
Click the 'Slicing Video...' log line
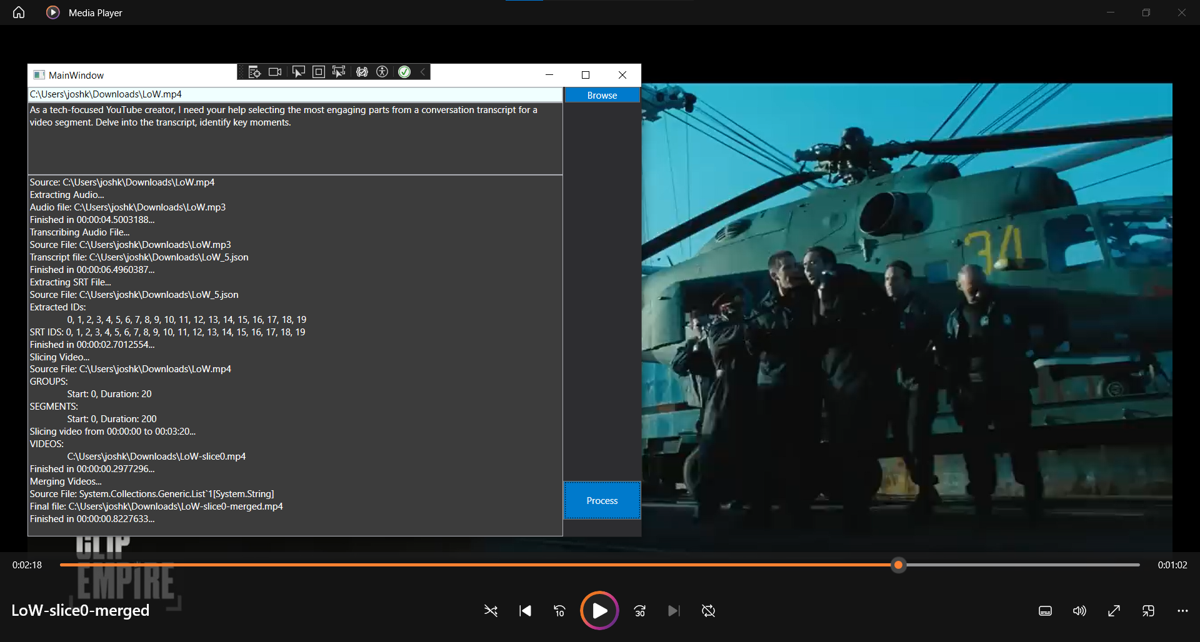click(x=59, y=357)
